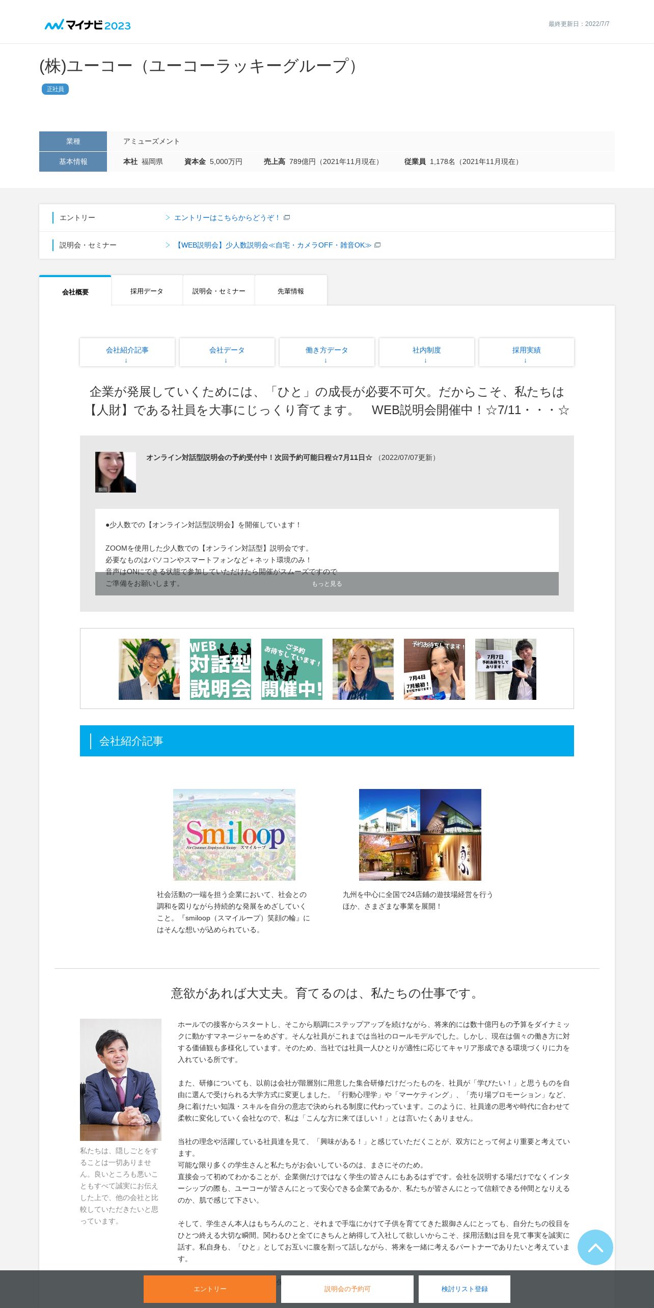654x1308 pixels.
Task: Click the 企業が発展していくためには headline
Action: click(327, 401)
